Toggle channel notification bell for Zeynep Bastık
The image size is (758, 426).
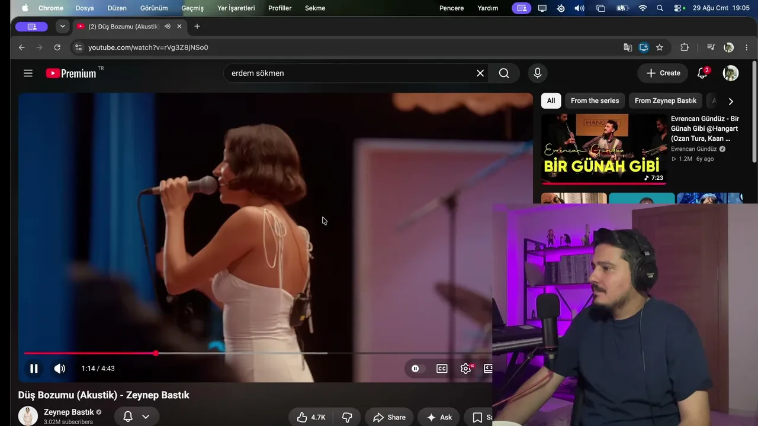tap(127, 417)
